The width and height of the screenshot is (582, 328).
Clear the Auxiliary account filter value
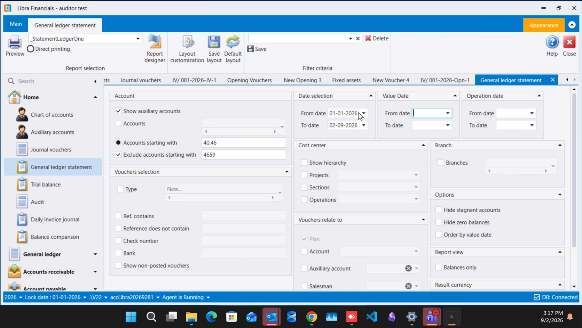pyautogui.click(x=408, y=268)
